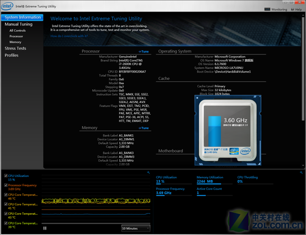
Task: Open the Stress Tests section
Action: pos(15,48)
